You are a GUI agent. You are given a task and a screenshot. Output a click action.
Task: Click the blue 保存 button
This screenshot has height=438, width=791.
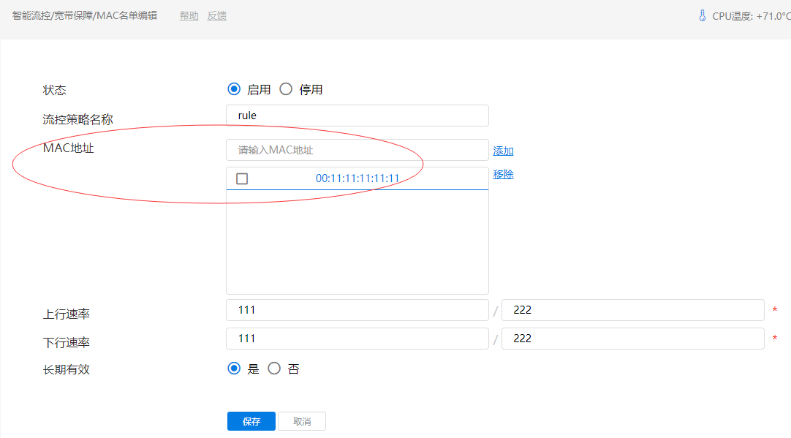point(251,421)
